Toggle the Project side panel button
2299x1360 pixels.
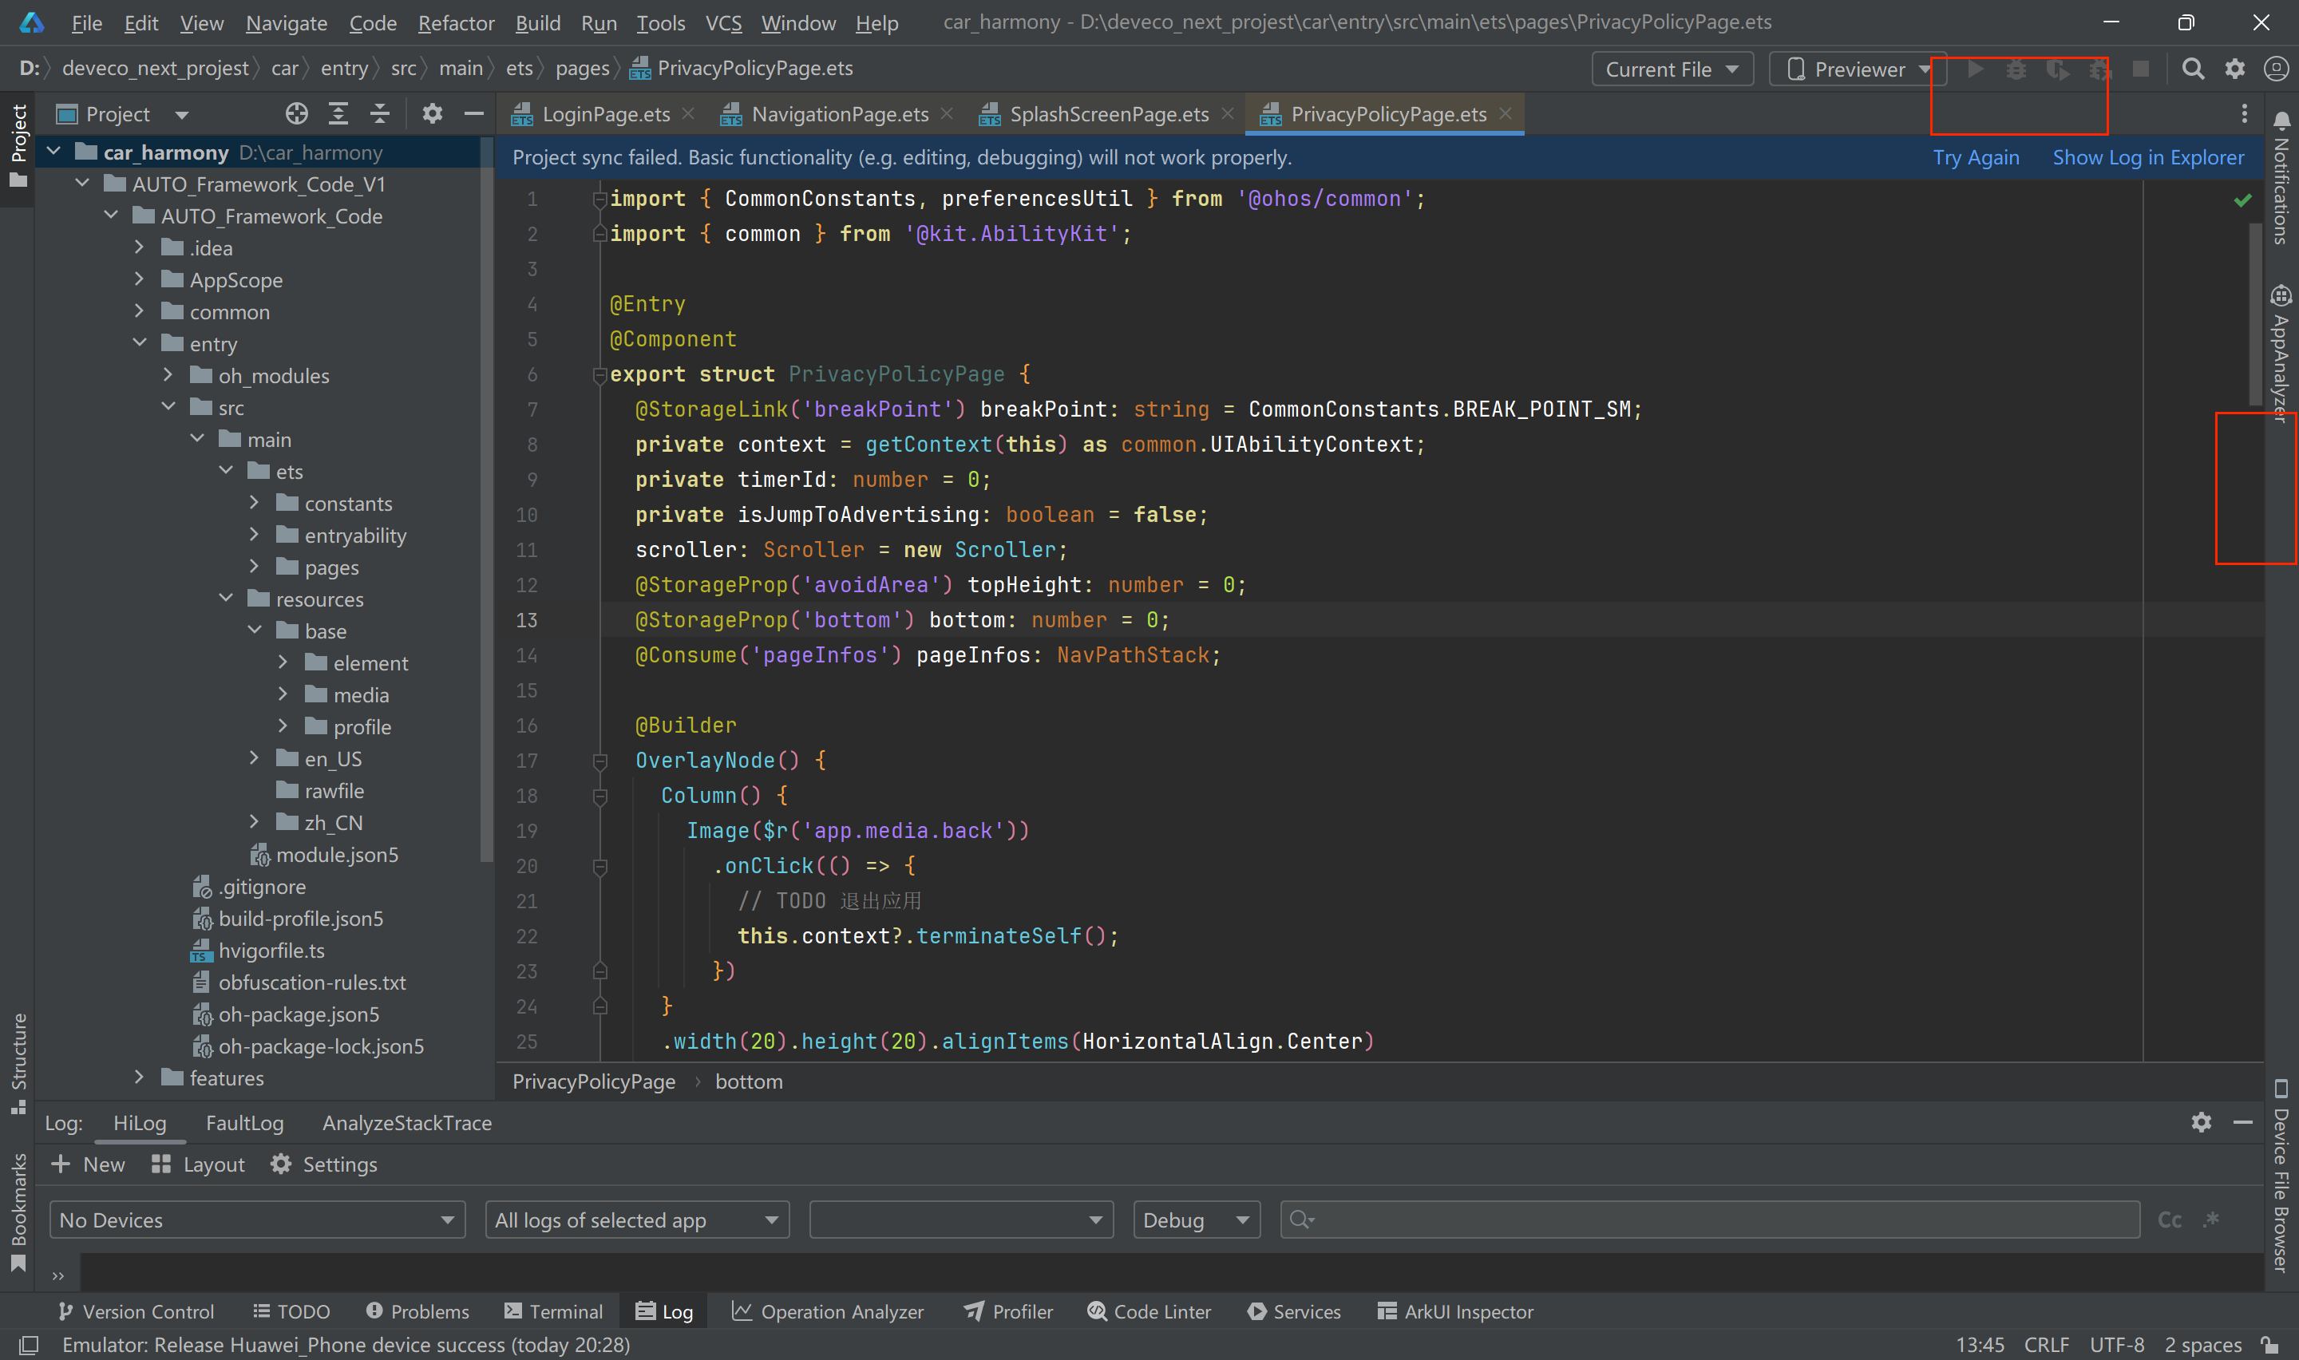coord(18,147)
